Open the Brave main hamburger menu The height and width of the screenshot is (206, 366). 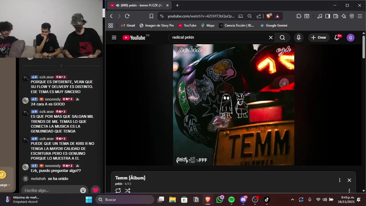pyautogui.click(x=360, y=16)
